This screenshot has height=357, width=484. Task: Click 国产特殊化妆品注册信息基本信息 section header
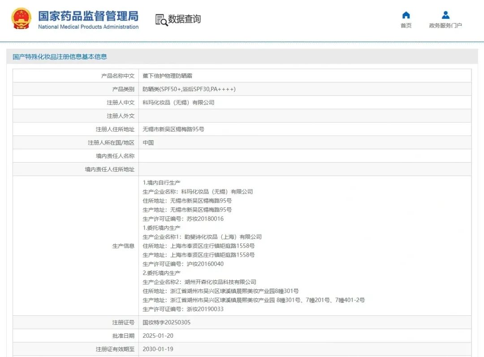[x=60, y=57]
